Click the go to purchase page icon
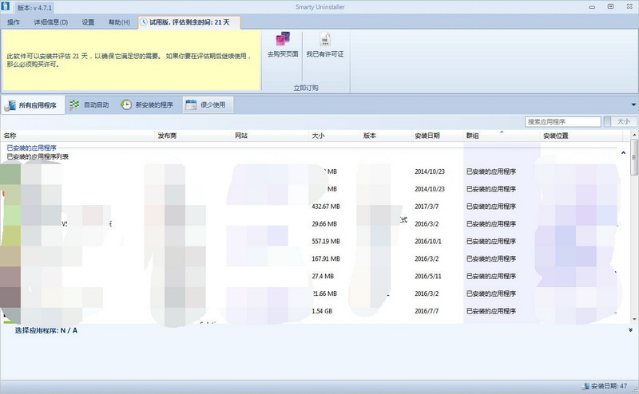639x394 pixels. coord(283,39)
